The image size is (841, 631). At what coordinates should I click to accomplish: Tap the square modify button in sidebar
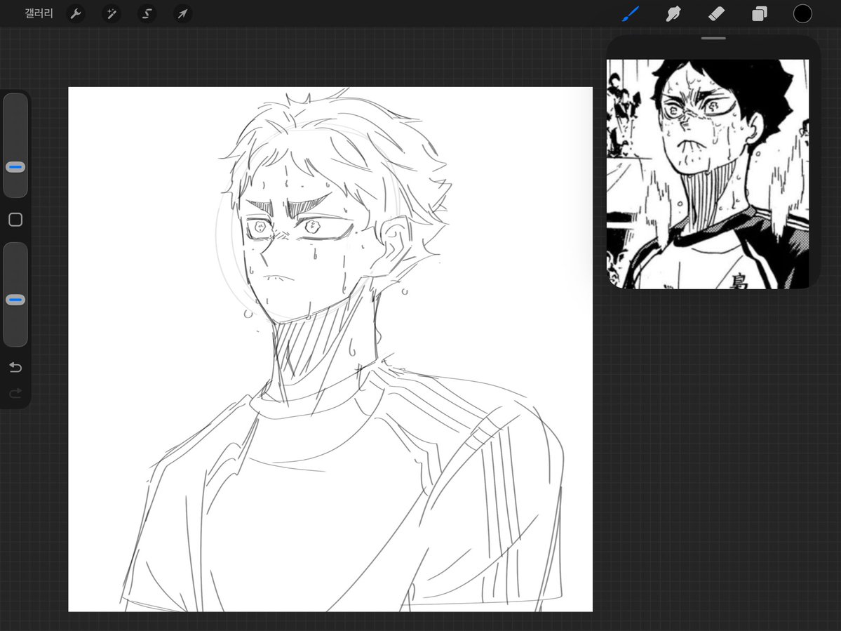click(x=15, y=220)
